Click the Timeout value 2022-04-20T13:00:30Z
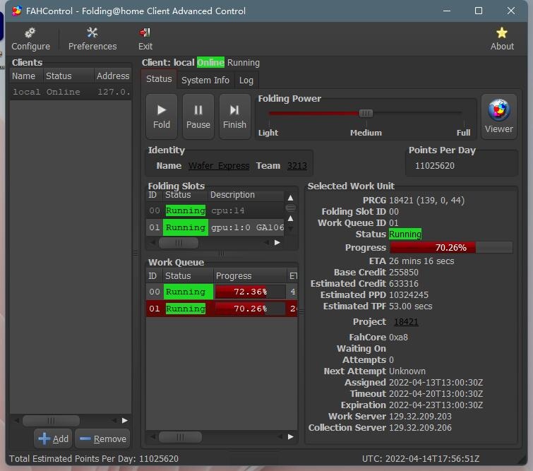The image size is (533, 471). tap(436, 394)
